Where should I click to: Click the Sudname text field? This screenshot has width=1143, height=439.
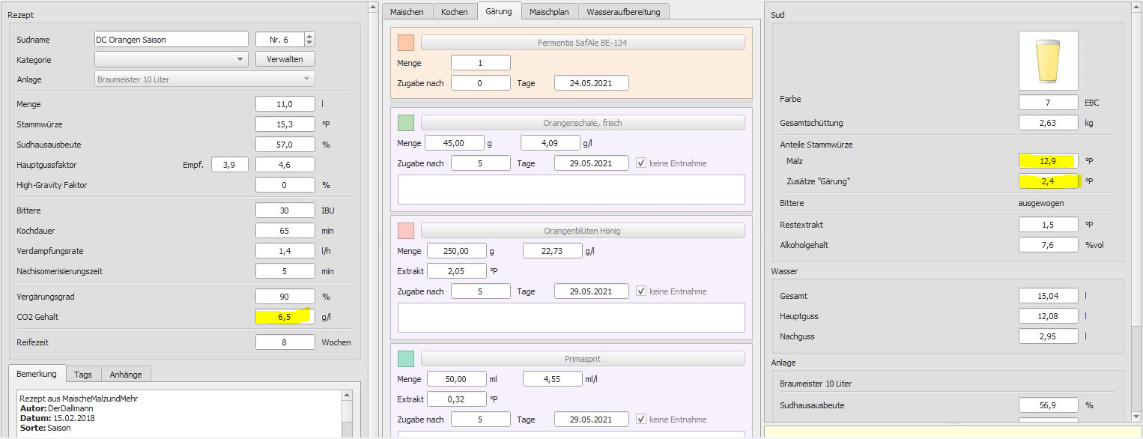click(x=171, y=40)
